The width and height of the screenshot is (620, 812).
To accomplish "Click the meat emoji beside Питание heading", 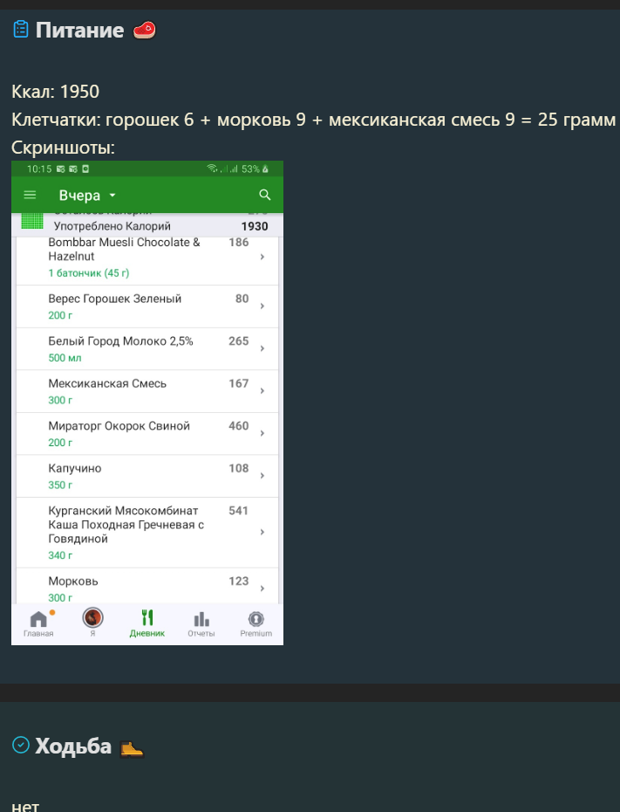I will [144, 30].
